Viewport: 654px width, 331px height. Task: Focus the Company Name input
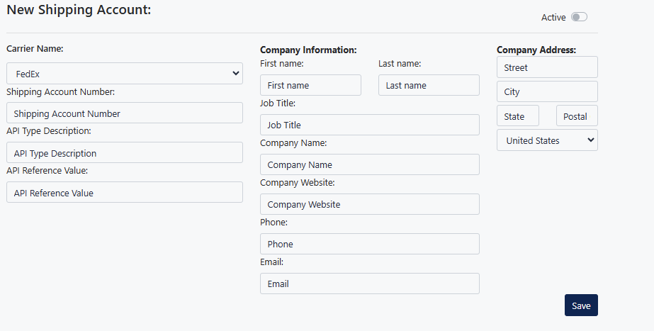point(370,164)
